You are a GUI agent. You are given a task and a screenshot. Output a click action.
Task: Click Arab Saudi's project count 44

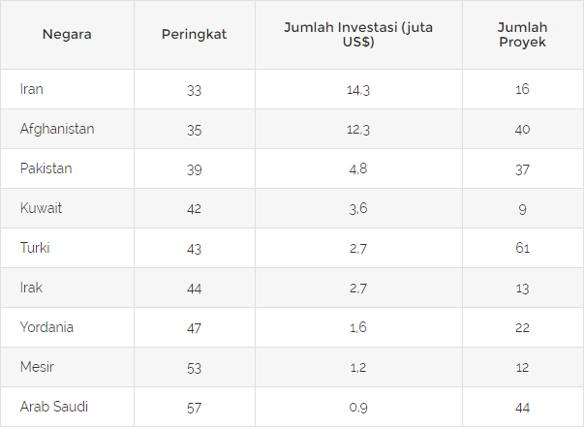(x=522, y=408)
